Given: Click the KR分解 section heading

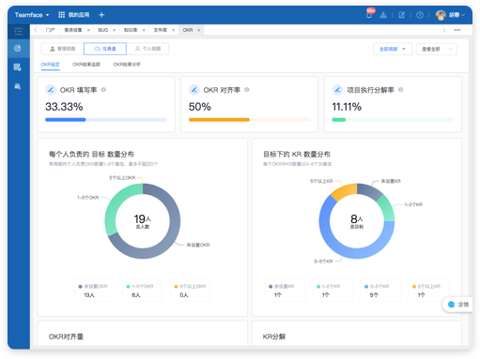Looking at the screenshot, I should click(x=274, y=337).
